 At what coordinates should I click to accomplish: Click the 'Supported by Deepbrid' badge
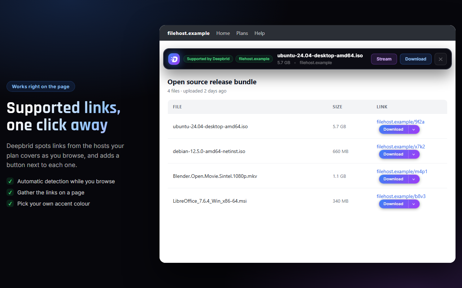(x=208, y=59)
